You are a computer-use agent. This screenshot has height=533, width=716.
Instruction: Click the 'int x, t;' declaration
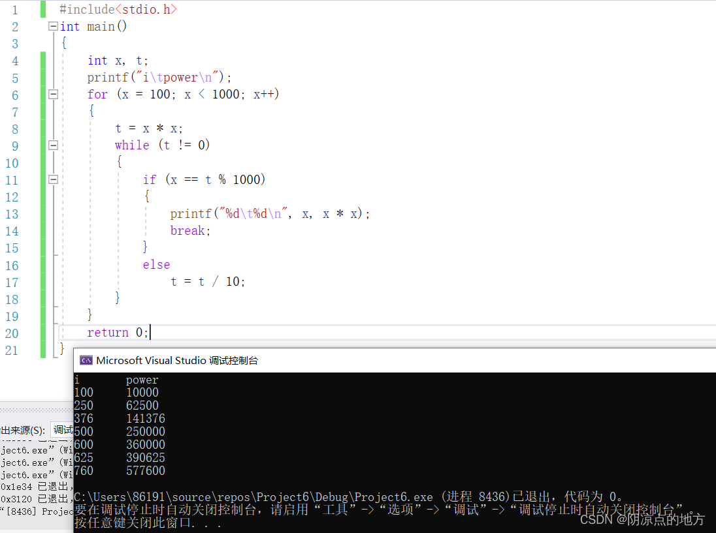pyautogui.click(x=118, y=61)
